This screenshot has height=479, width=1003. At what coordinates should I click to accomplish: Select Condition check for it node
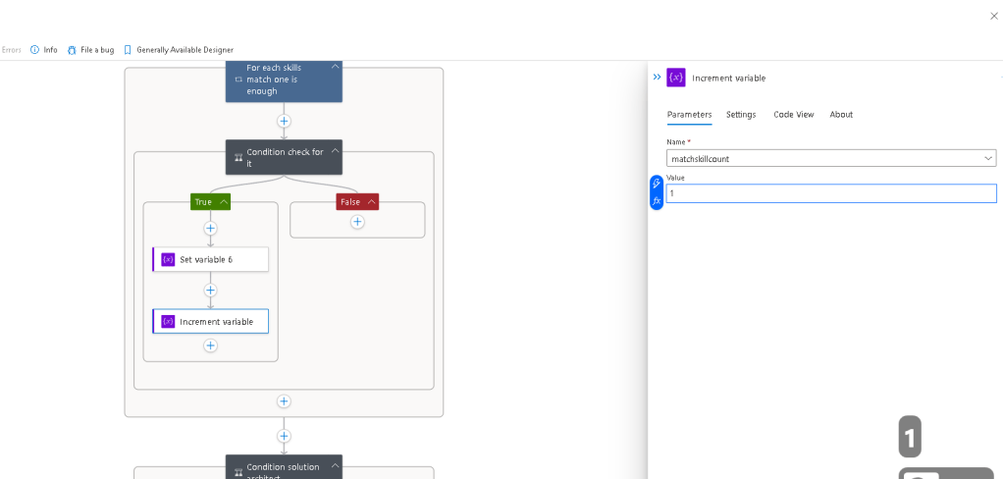click(x=284, y=157)
